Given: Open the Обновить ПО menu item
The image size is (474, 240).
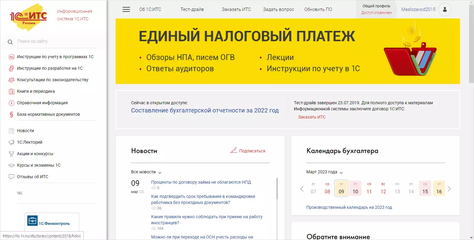Looking at the screenshot, I should pos(318,9).
